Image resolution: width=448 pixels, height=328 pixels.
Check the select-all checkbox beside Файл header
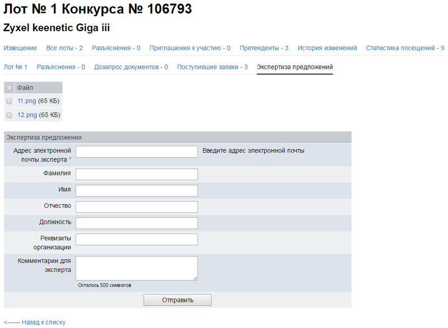pyautogui.click(x=9, y=88)
